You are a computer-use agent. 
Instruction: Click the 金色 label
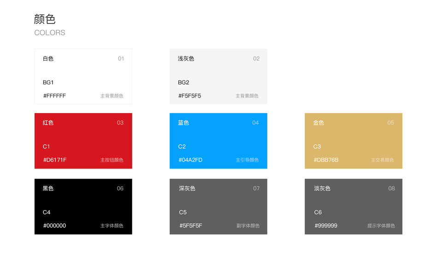pyautogui.click(x=318, y=123)
